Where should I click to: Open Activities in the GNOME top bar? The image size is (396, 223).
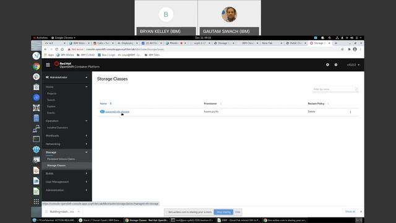(x=40, y=38)
